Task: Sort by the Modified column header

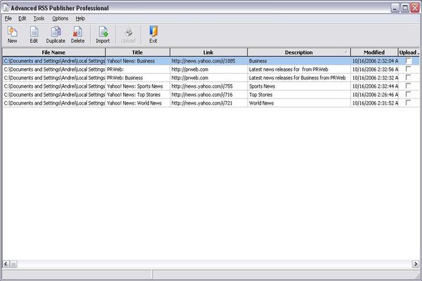Action: 374,53
